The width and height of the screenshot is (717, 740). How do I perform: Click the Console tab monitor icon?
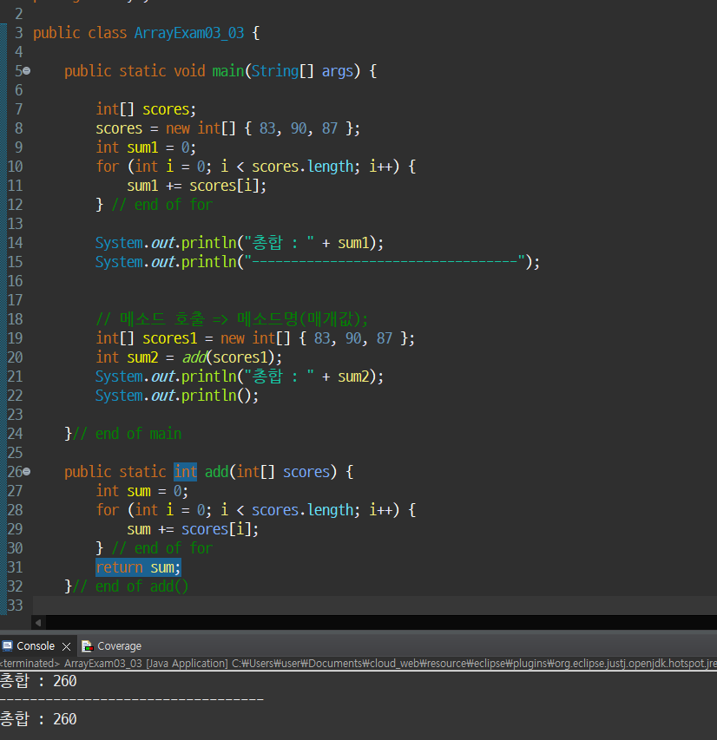[8, 645]
